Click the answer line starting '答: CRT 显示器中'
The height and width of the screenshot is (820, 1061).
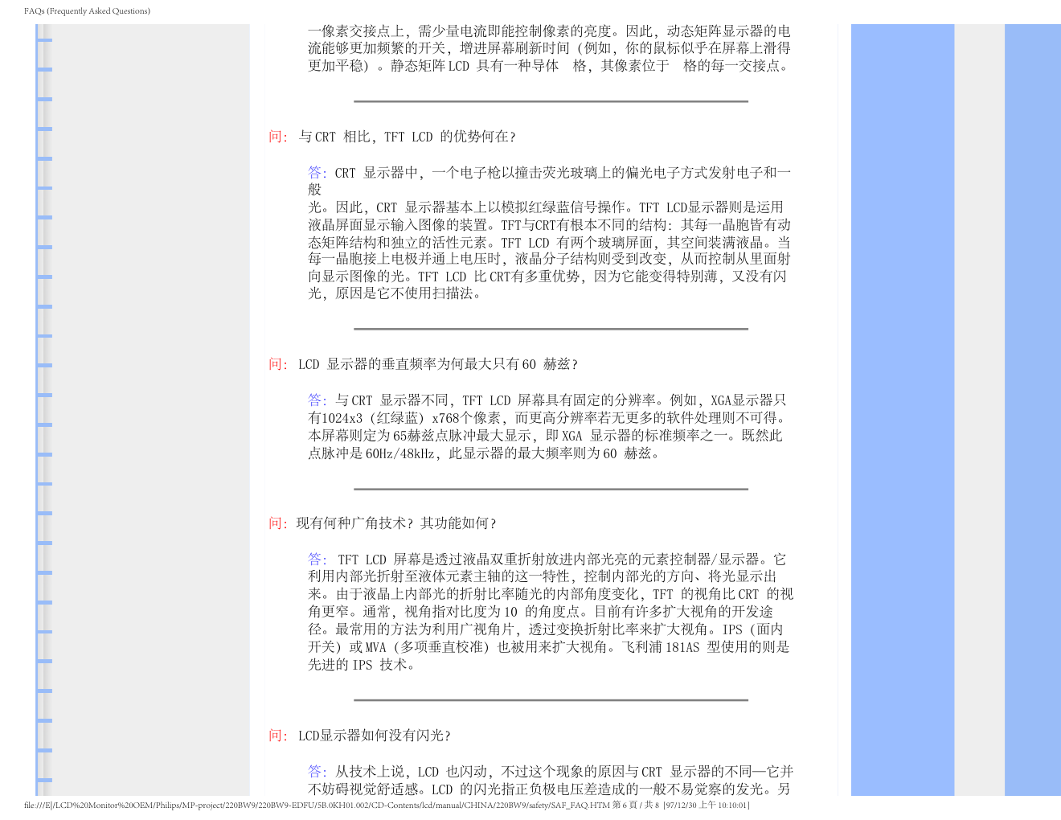coord(550,172)
